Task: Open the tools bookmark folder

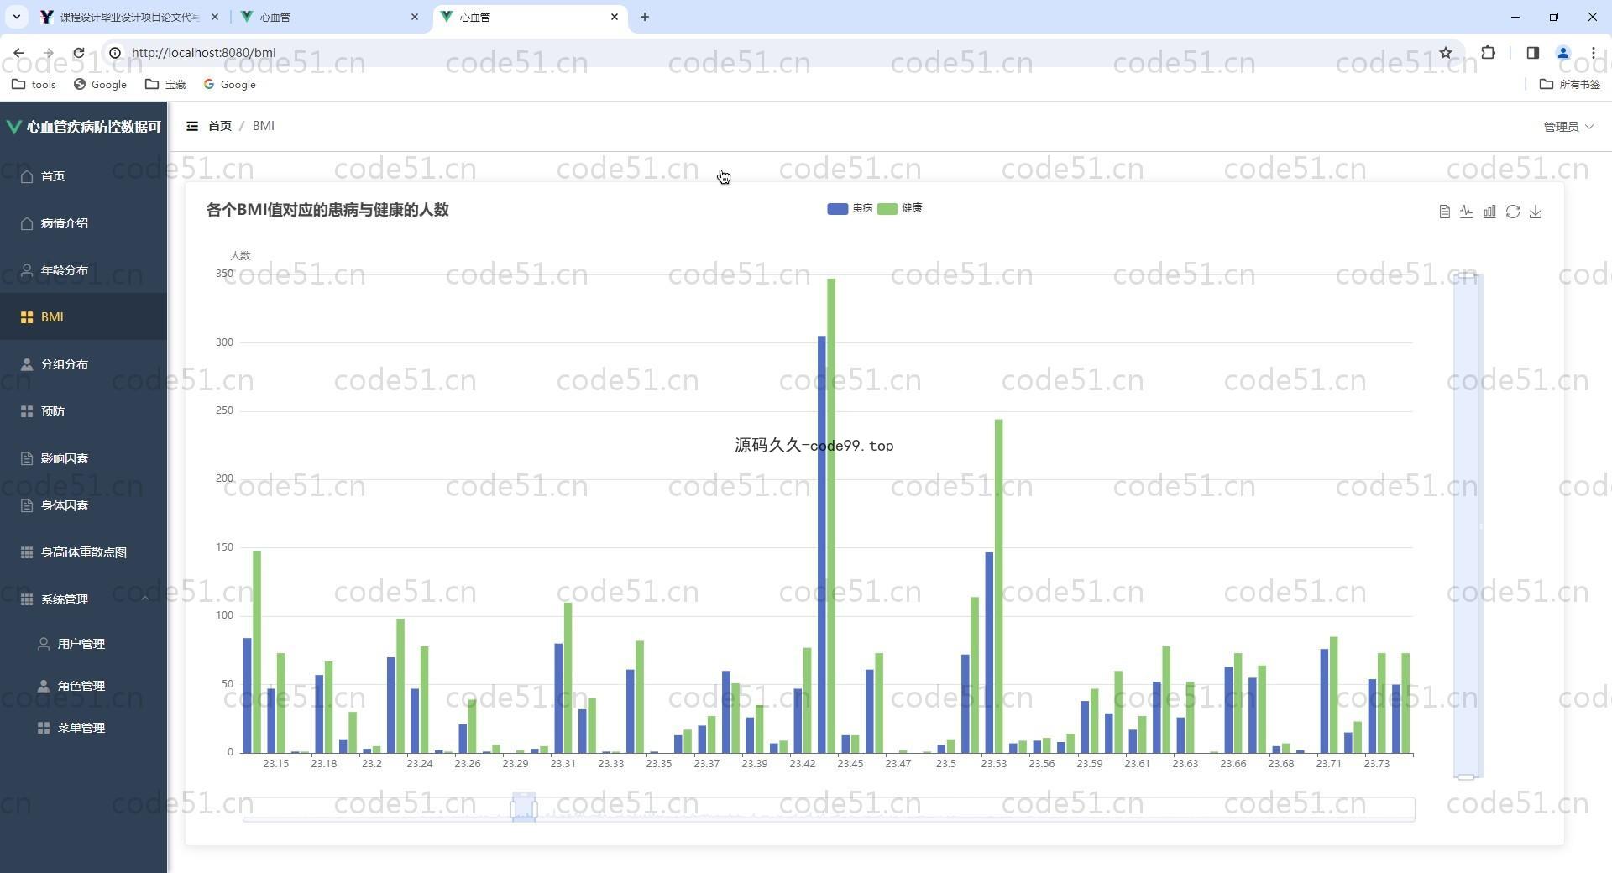Action: click(34, 84)
